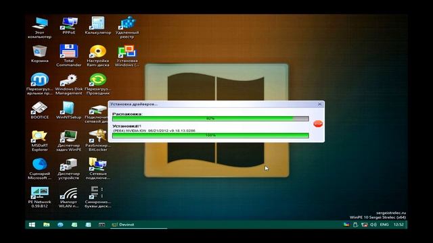Open the Разблокир... BitLocker shortcut
Image resolution: width=433 pixels, height=243 pixels.
point(97,140)
